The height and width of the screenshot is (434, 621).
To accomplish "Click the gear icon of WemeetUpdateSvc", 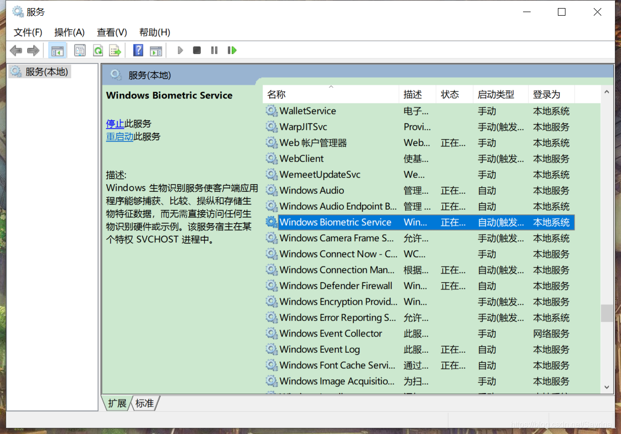I will [x=272, y=175].
